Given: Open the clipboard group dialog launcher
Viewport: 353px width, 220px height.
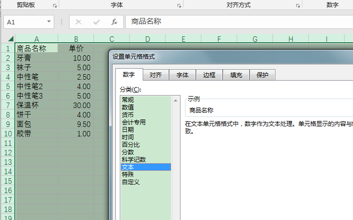Looking at the screenshot, I should pos(55,5).
